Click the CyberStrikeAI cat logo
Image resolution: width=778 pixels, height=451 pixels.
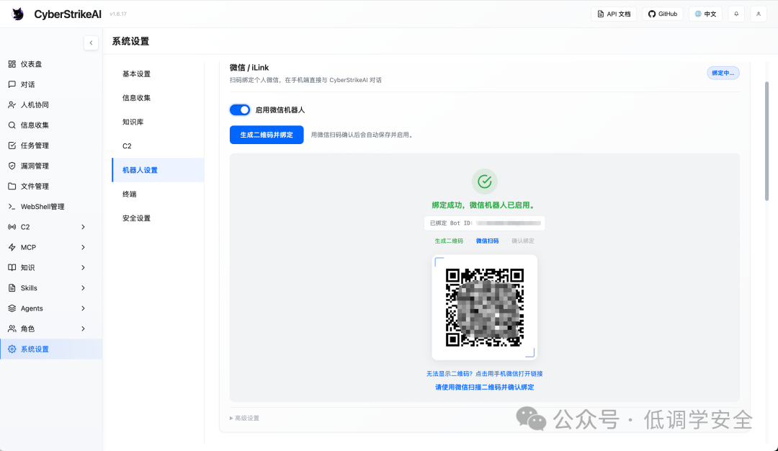18,14
